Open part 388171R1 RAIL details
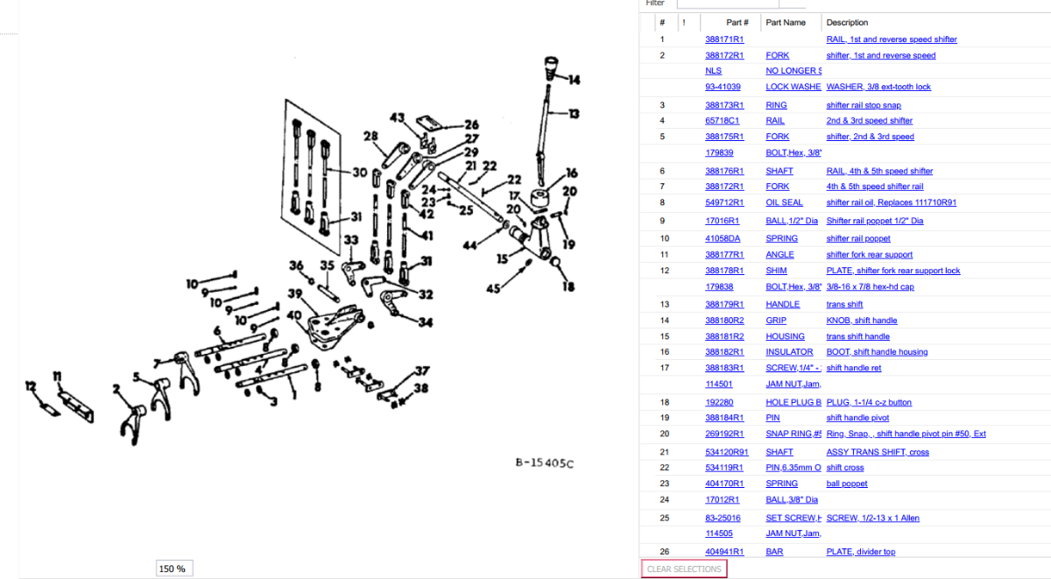This screenshot has height=579, width=1051. click(x=724, y=39)
